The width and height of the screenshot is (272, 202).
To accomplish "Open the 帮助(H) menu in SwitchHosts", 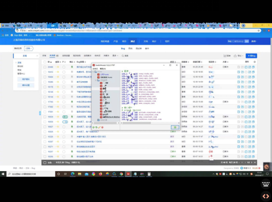I will pos(103,69).
